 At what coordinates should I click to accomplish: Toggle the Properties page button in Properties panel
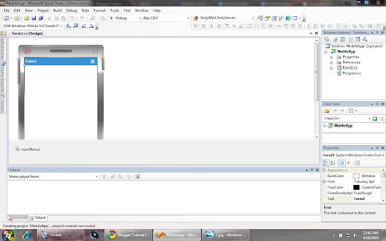click(x=341, y=163)
